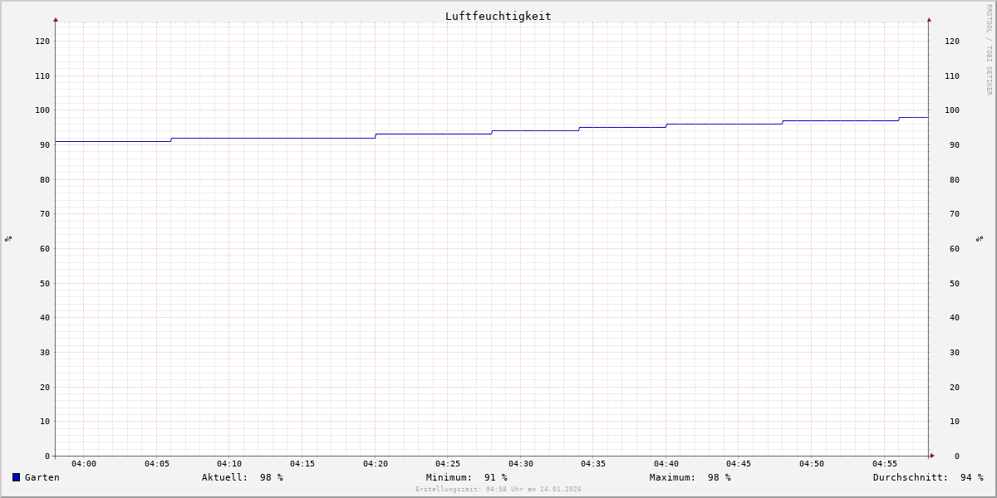Click the '%' unit label on the left axis
The image size is (997, 498).
click(8, 239)
